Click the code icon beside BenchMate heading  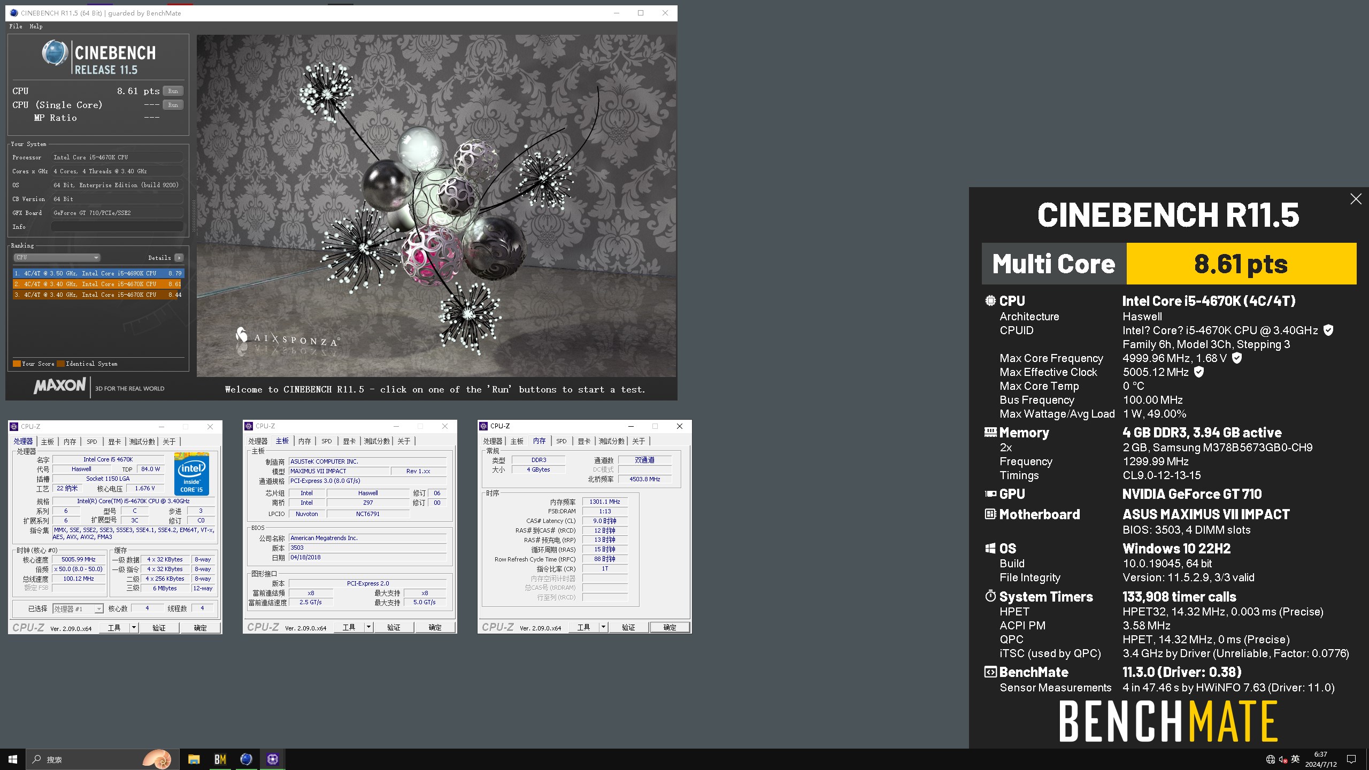[x=990, y=672]
